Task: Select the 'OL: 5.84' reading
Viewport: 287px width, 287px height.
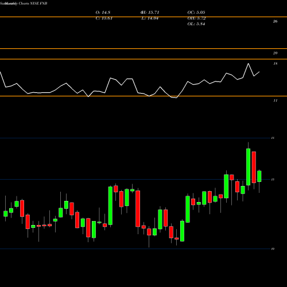Action: pyautogui.click(x=196, y=24)
